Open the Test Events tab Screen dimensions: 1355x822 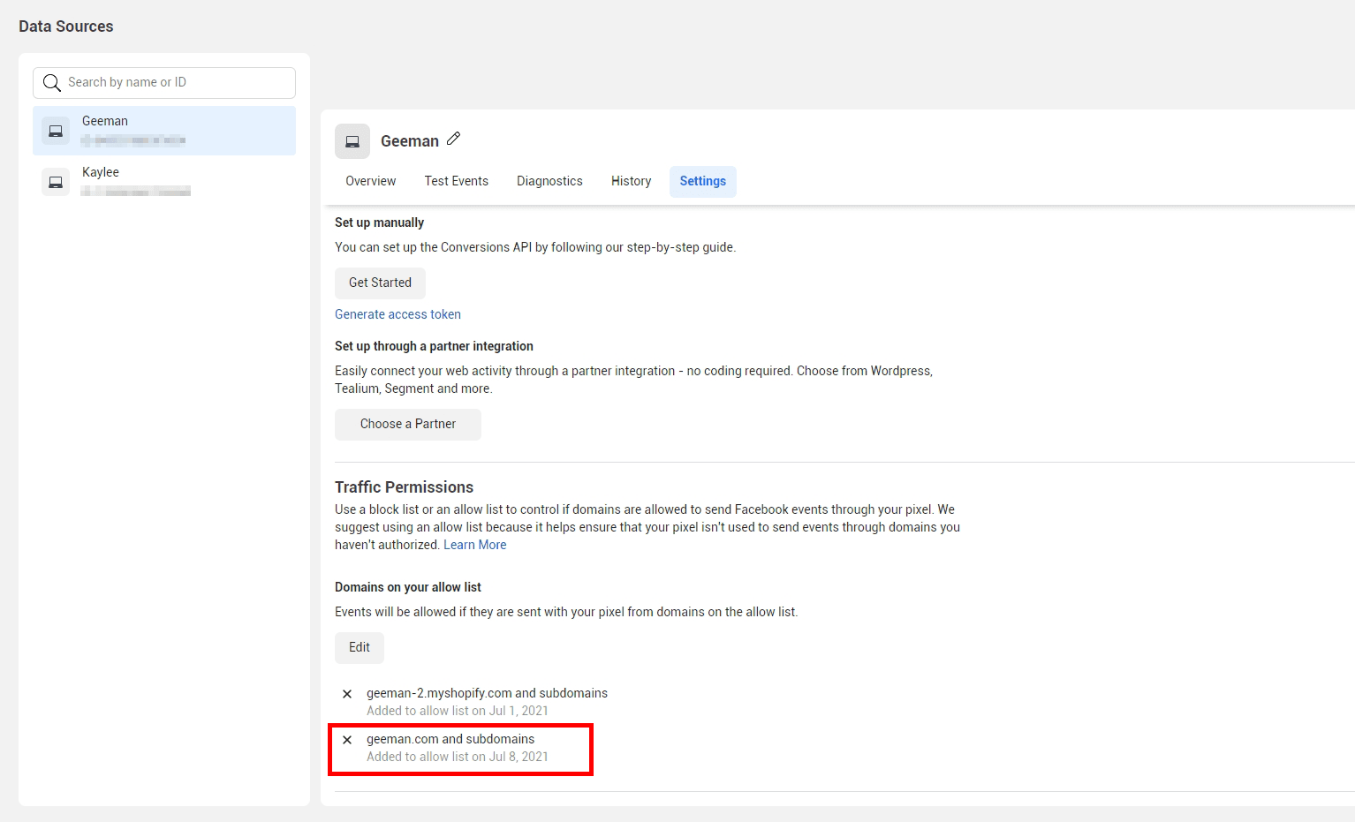(456, 181)
